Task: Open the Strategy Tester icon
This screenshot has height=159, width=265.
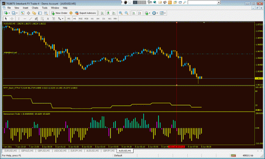Action: [x=46, y=13]
